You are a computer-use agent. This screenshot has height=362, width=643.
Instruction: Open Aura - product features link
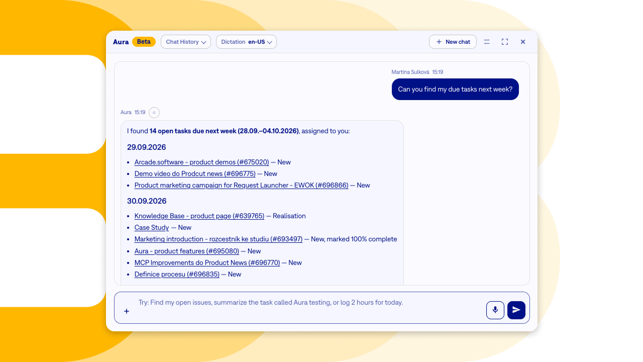point(187,251)
